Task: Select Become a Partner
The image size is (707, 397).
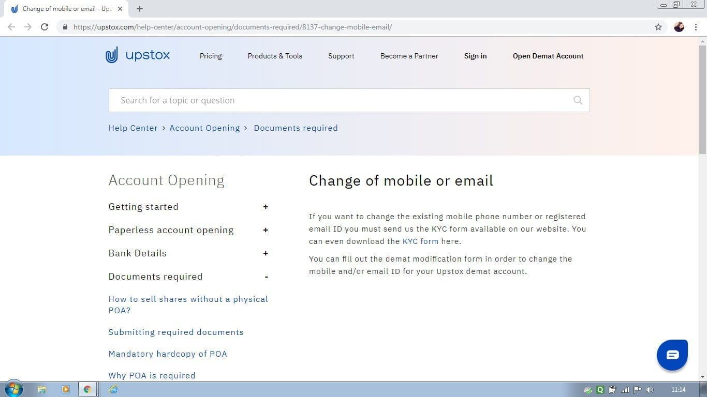Action: tap(409, 56)
